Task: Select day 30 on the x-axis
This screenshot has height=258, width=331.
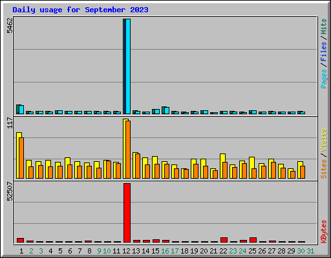Action: pos(301,251)
